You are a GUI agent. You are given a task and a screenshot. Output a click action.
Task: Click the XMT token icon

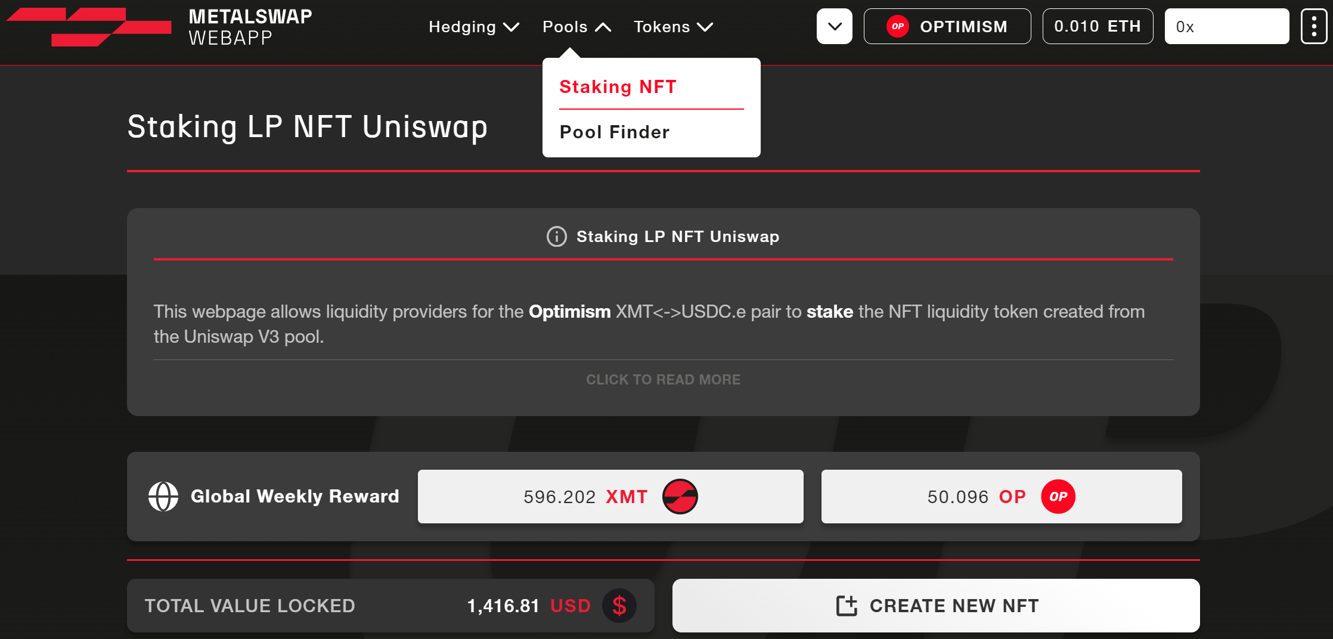click(x=680, y=497)
